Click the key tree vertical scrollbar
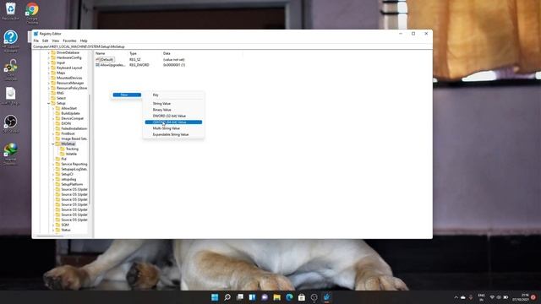This screenshot has width=541, height=304. click(90, 150)
